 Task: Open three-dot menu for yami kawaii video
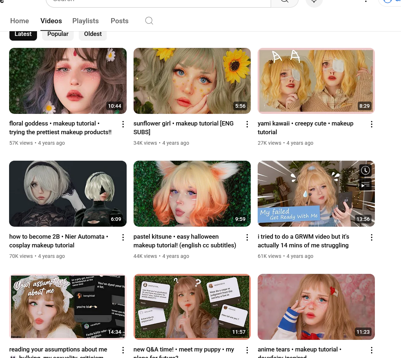point(372,124)
